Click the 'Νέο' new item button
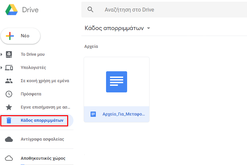 (x=20, y=36)
